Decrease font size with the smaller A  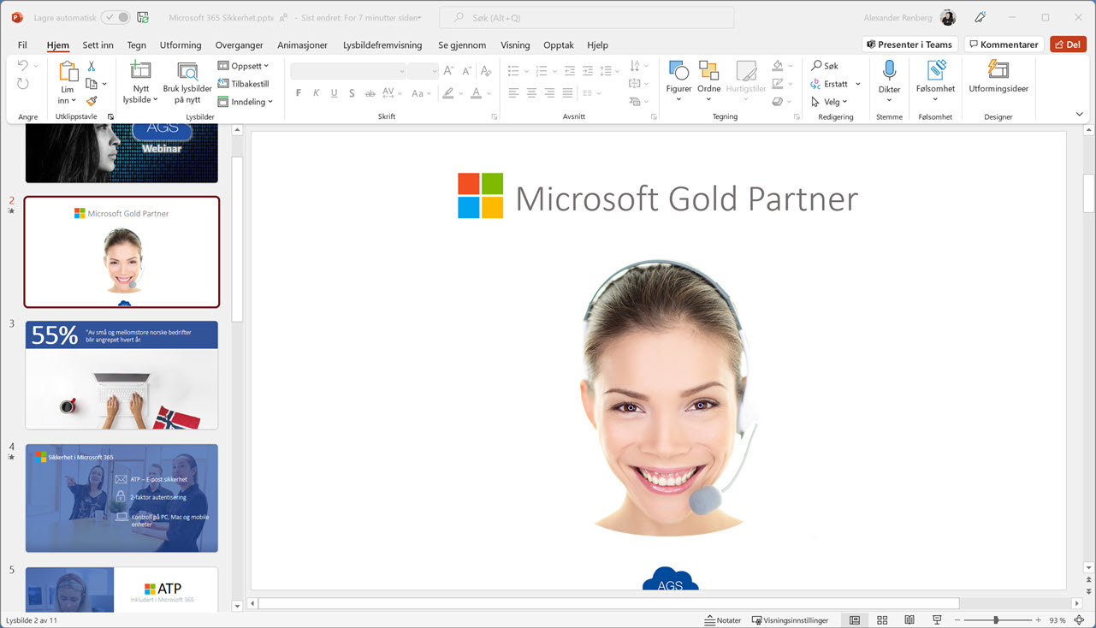pyautogui.click(x=468, y=71)
